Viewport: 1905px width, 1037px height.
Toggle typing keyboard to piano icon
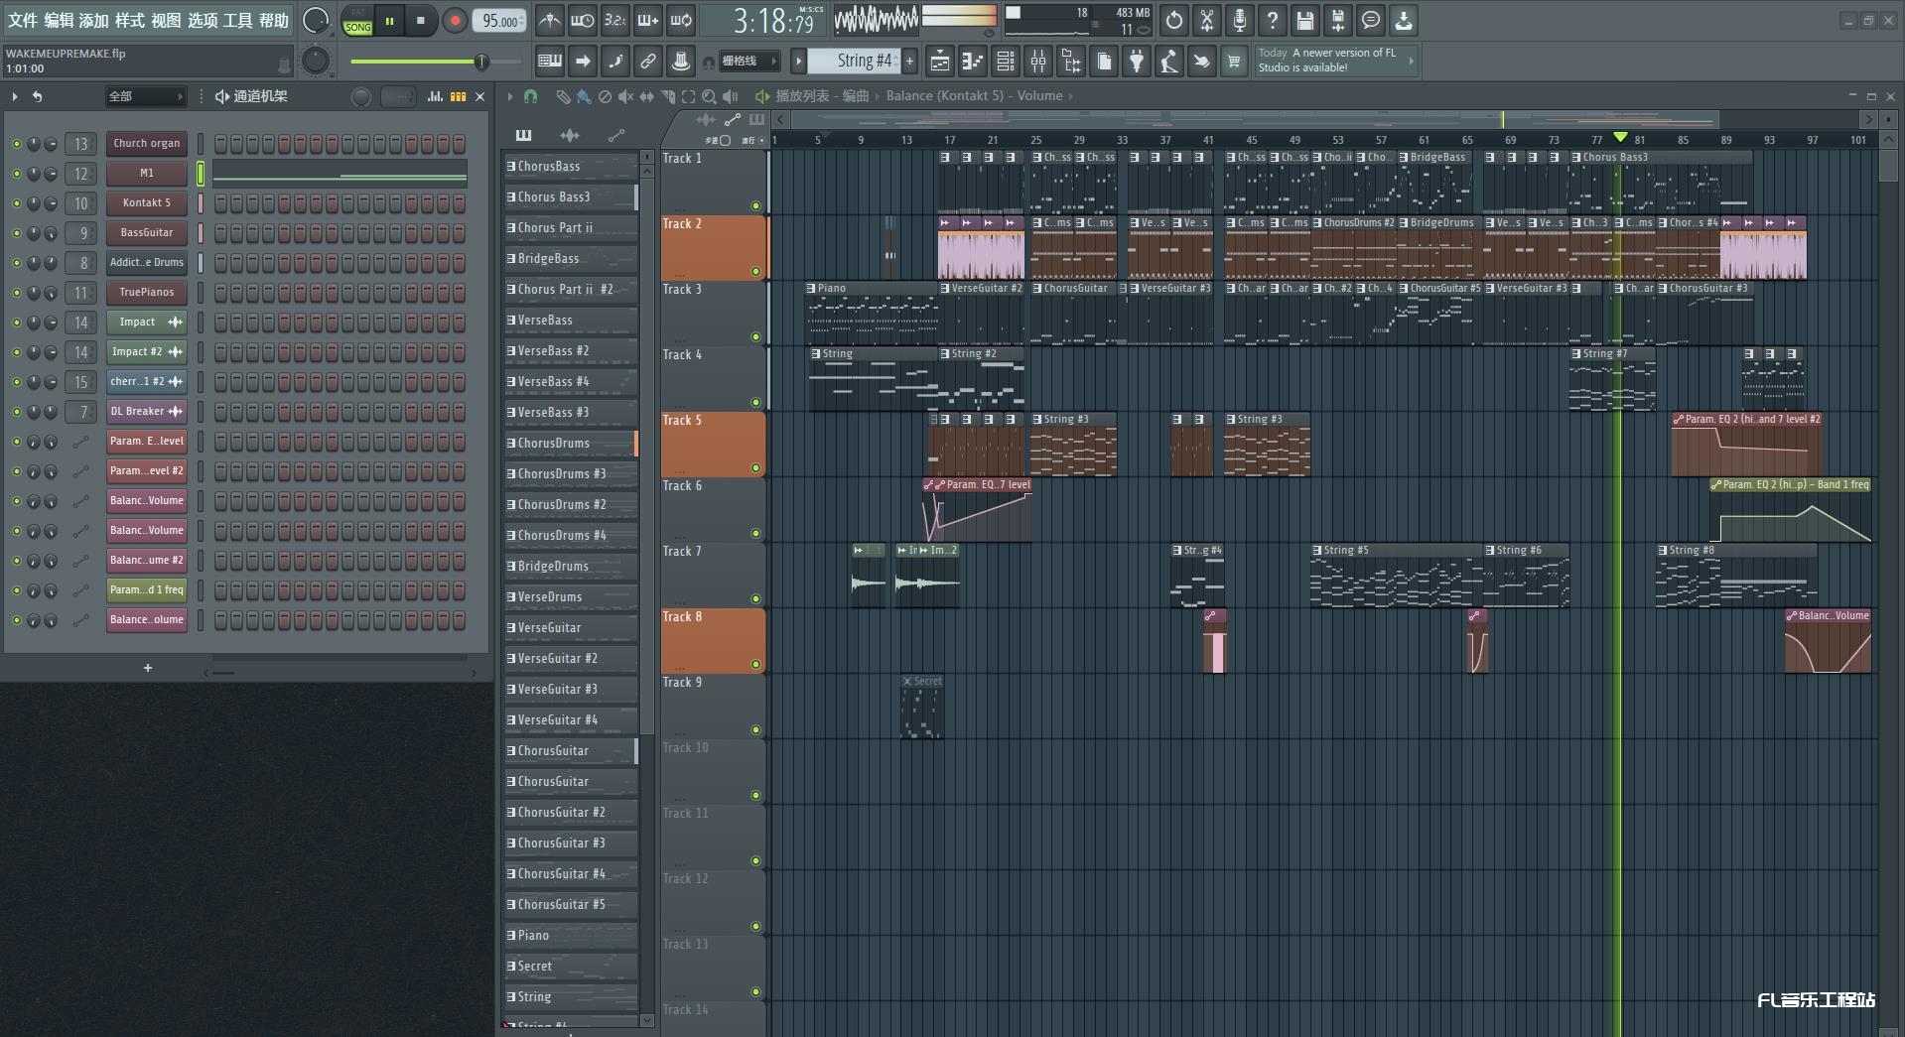[x=549, y=62]
